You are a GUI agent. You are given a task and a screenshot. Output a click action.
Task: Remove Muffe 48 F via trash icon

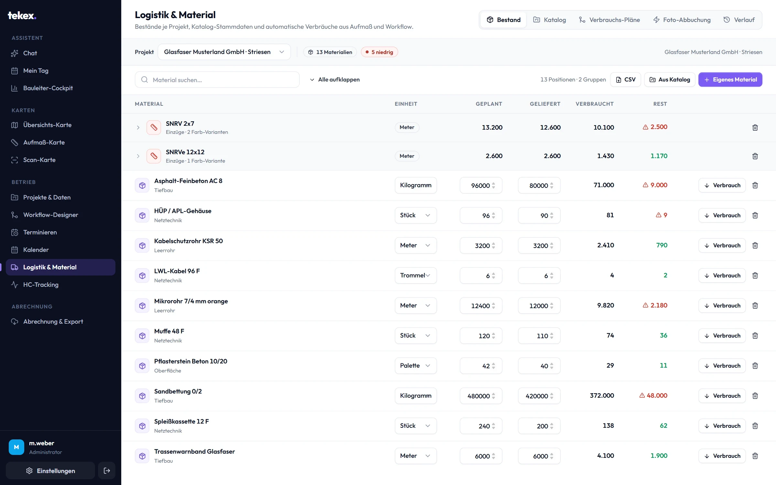point(755,336)
